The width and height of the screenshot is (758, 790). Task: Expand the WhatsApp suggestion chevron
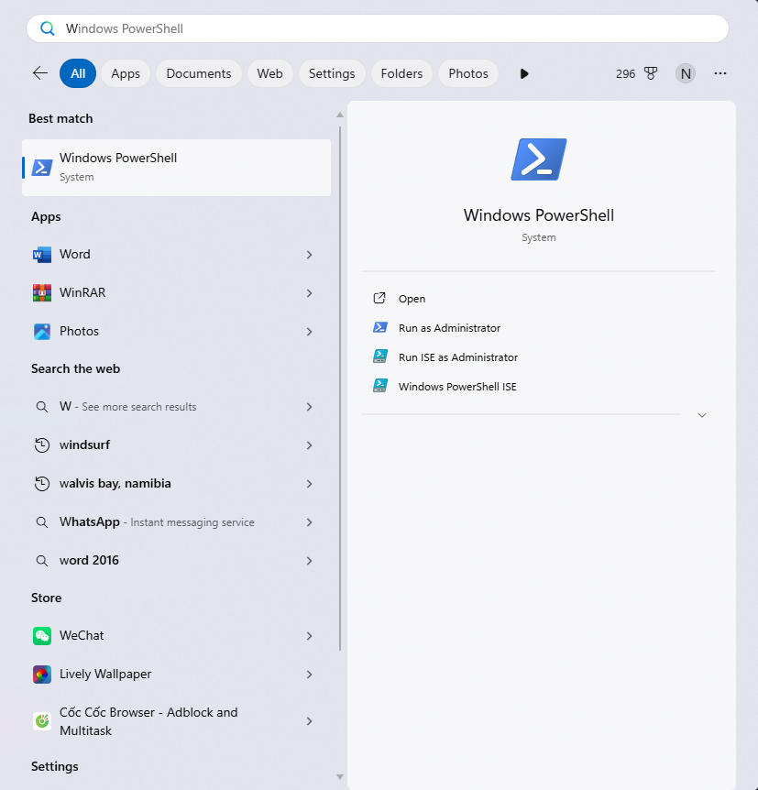(x=310, y=522)
